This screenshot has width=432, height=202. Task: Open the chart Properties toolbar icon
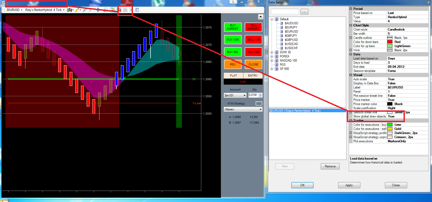(137, 10)
